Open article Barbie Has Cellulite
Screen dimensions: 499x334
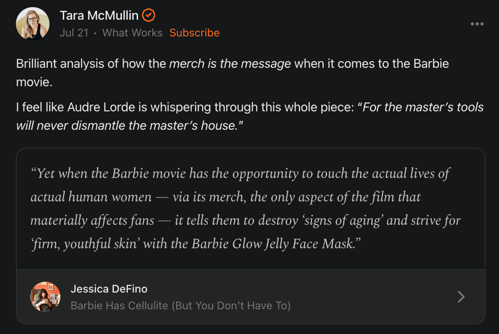(x=180, y=305)
